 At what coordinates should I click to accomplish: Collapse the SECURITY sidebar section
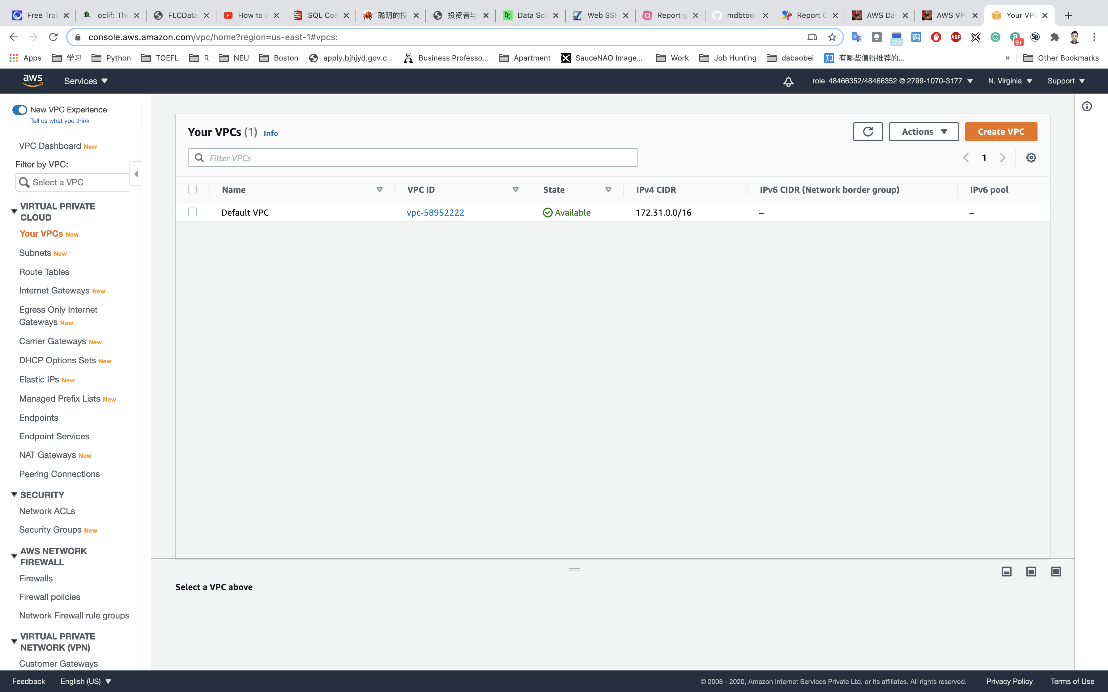click(x=14, y=494)
